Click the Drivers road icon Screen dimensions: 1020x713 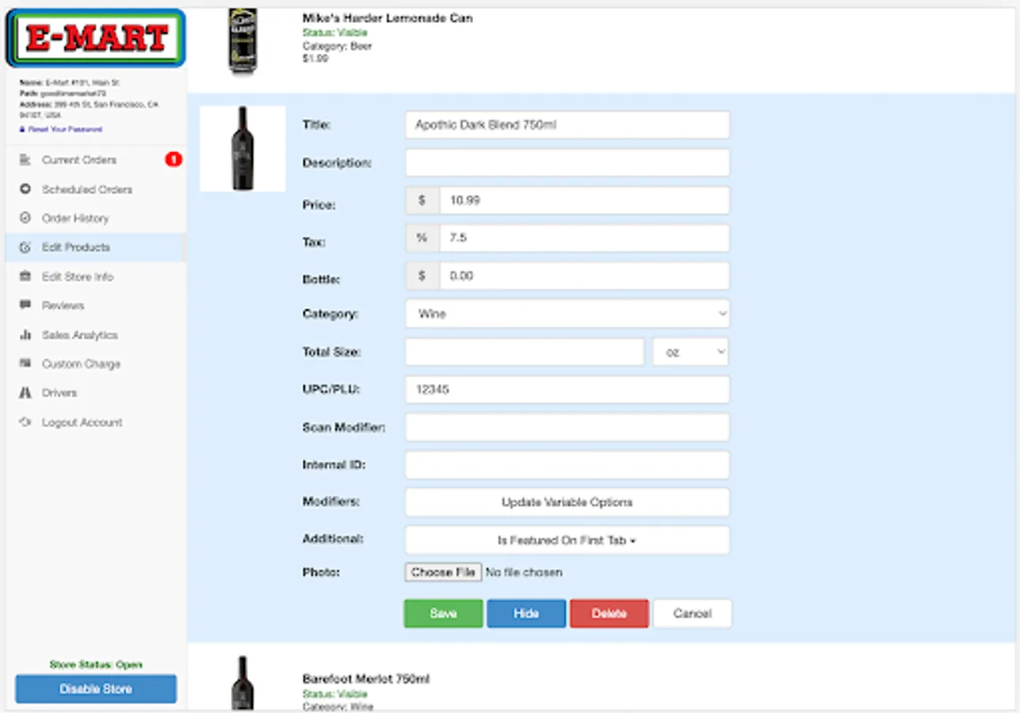click(x=25, y=393)
